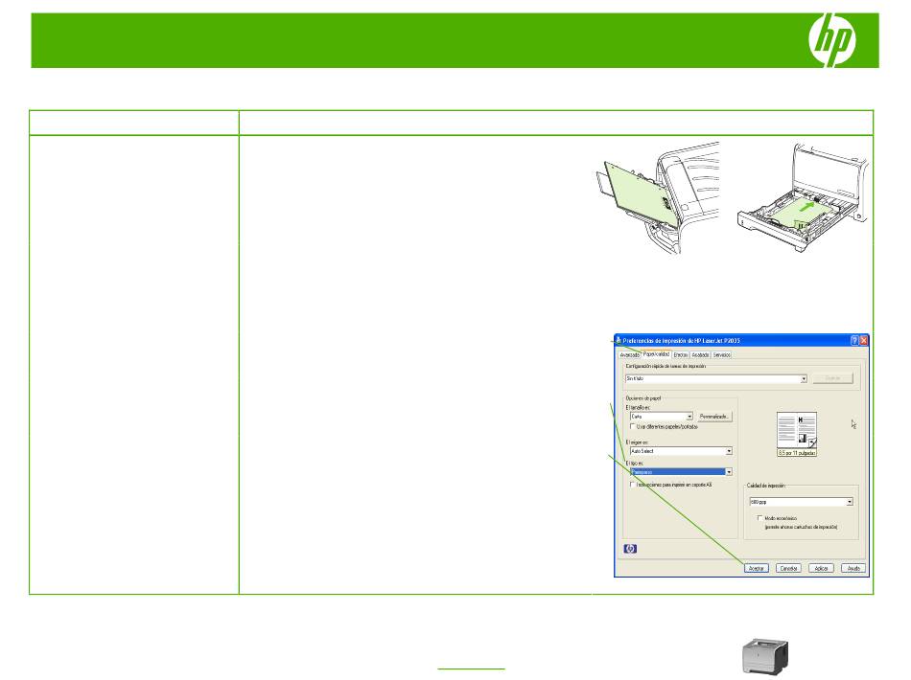Check the print instructions option below El tipo es
The width and height of the screenshot is (911, 680).
coord(632,485)
